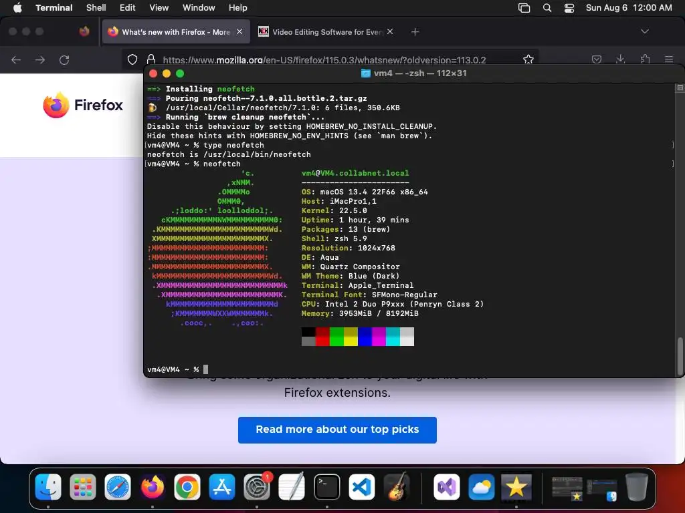Open Safari from the Dock

[x=118, y=487]
